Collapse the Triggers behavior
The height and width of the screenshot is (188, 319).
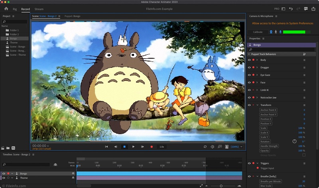pos(257,163)
